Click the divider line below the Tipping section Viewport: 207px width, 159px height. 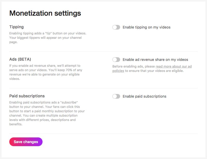tap(103, 51)
